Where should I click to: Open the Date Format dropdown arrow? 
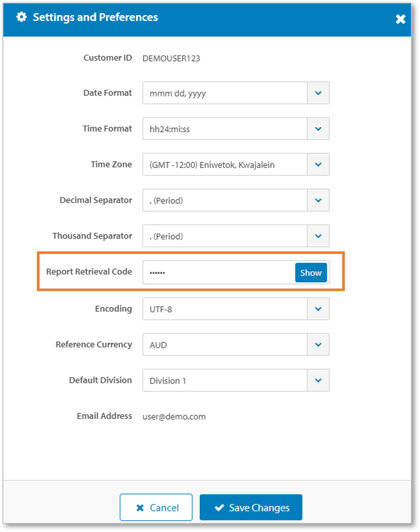(x=318, y=93)
